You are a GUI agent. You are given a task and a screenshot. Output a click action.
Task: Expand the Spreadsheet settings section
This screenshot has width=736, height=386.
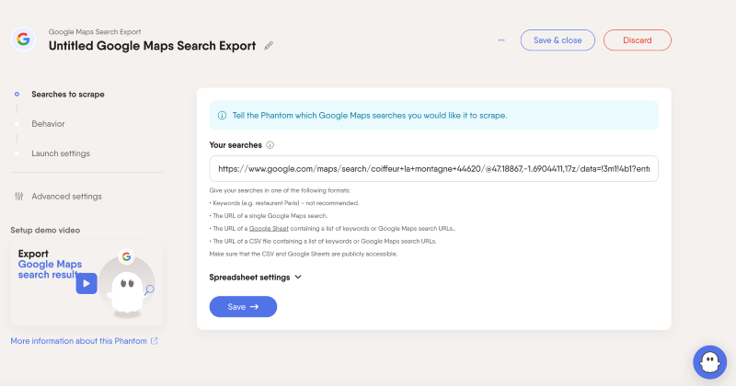[x=250, y=277]
